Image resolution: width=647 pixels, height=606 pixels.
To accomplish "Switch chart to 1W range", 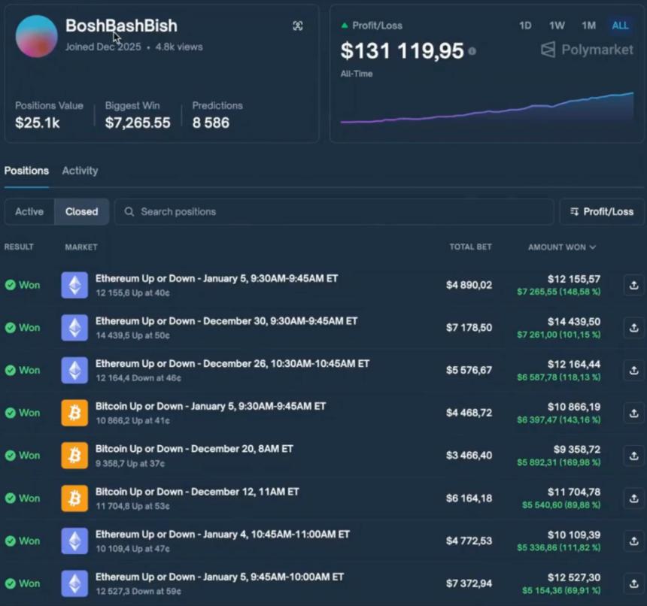I will 557,26.
